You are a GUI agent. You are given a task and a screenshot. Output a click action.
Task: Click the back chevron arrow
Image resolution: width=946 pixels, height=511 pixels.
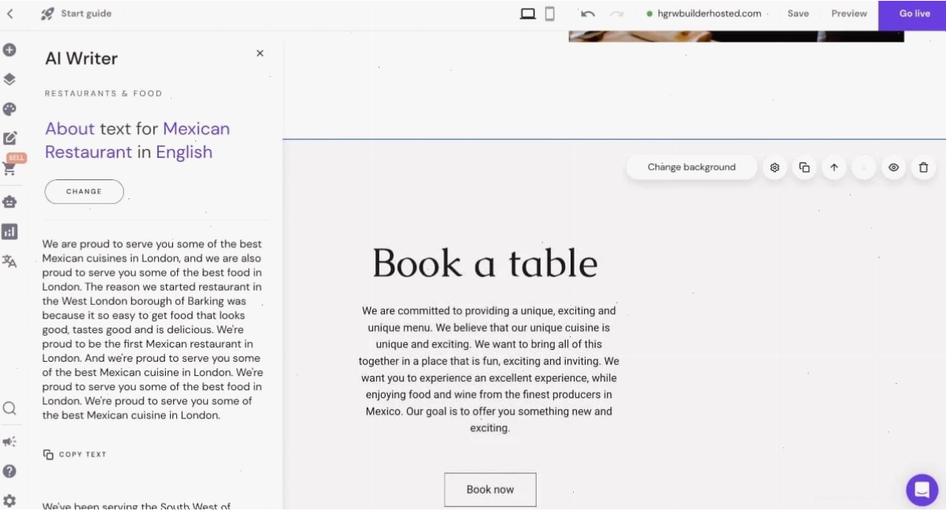click(x=10, y=13)
